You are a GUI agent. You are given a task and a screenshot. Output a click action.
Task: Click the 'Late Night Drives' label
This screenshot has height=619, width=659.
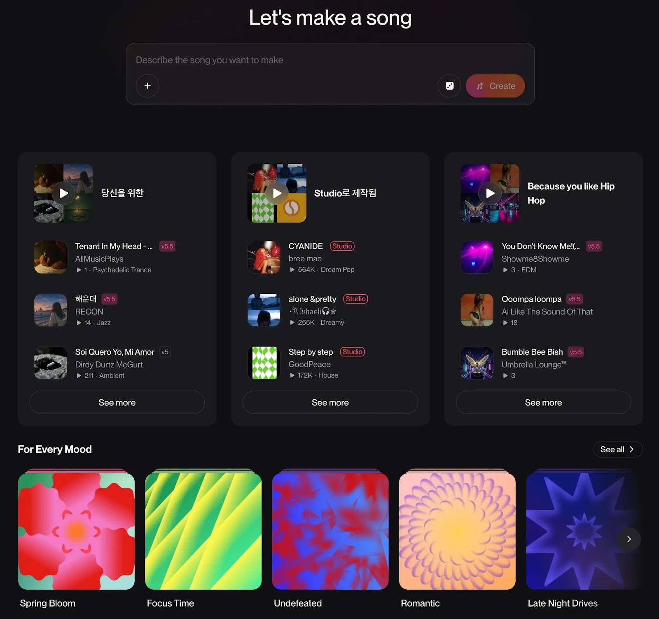(563, 603)
